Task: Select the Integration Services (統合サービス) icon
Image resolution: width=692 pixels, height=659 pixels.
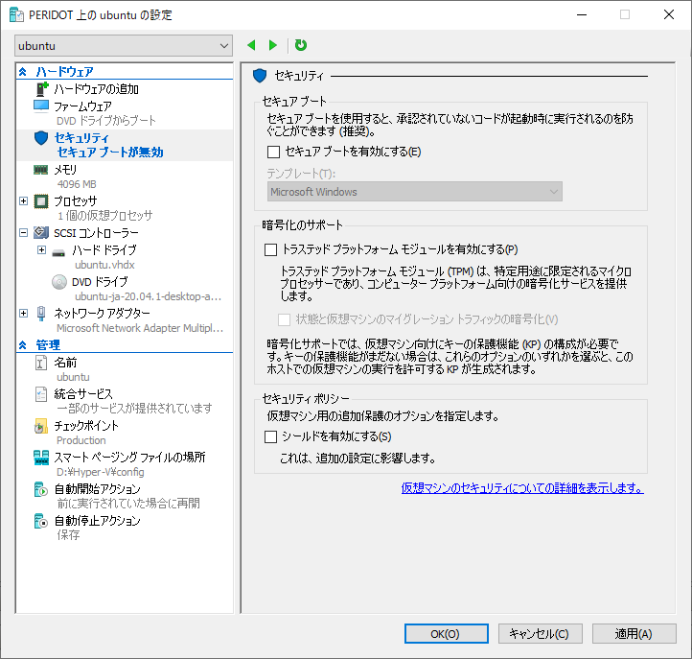Action: tap(41, 394)
